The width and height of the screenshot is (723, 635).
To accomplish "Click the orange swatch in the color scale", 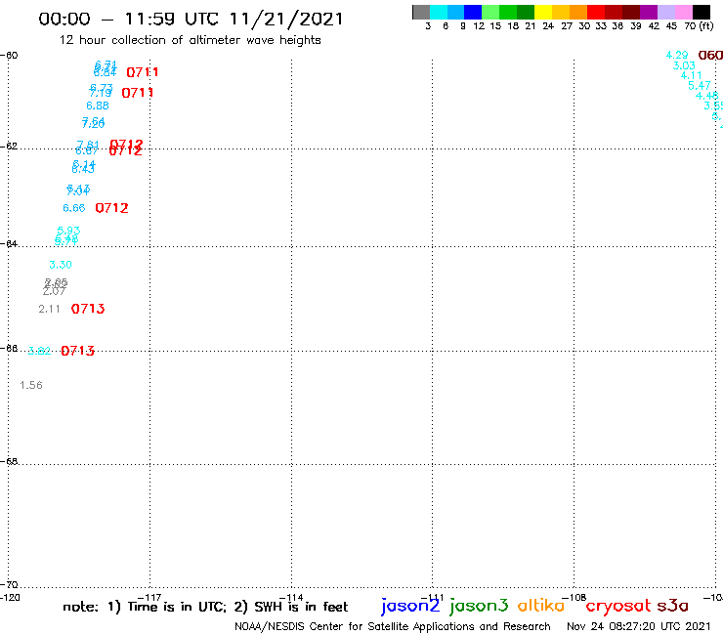I will click(578, 12).
